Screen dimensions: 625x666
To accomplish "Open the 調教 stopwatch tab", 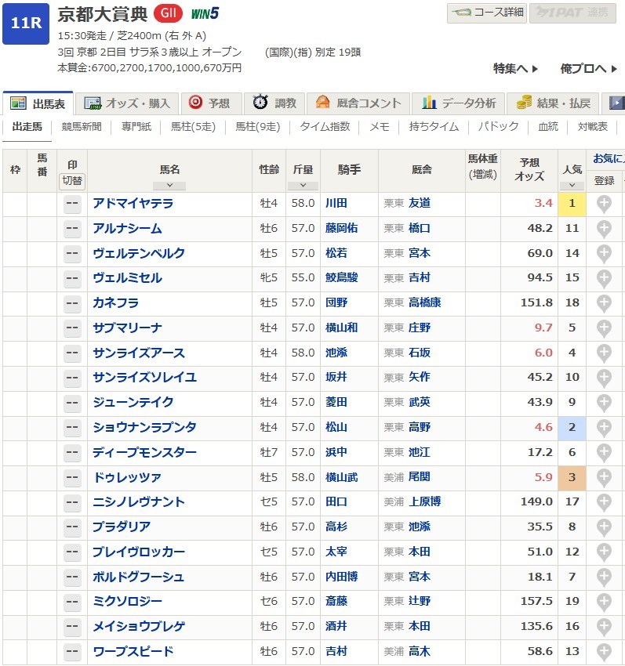I will (x=274, y=103).
